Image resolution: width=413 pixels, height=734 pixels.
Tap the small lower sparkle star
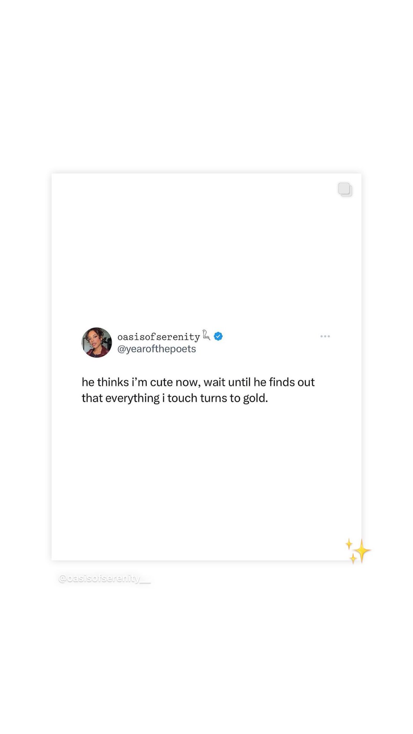(353, 558)
